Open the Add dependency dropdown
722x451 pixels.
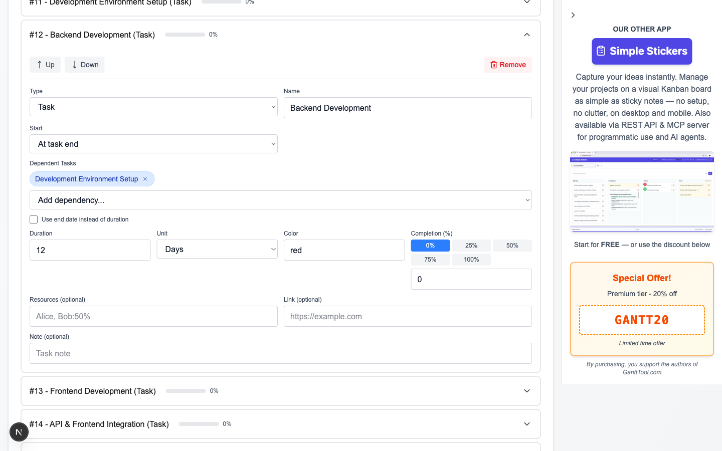tap(281, 200)
